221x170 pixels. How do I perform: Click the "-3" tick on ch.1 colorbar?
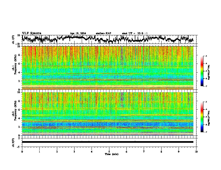206,56
